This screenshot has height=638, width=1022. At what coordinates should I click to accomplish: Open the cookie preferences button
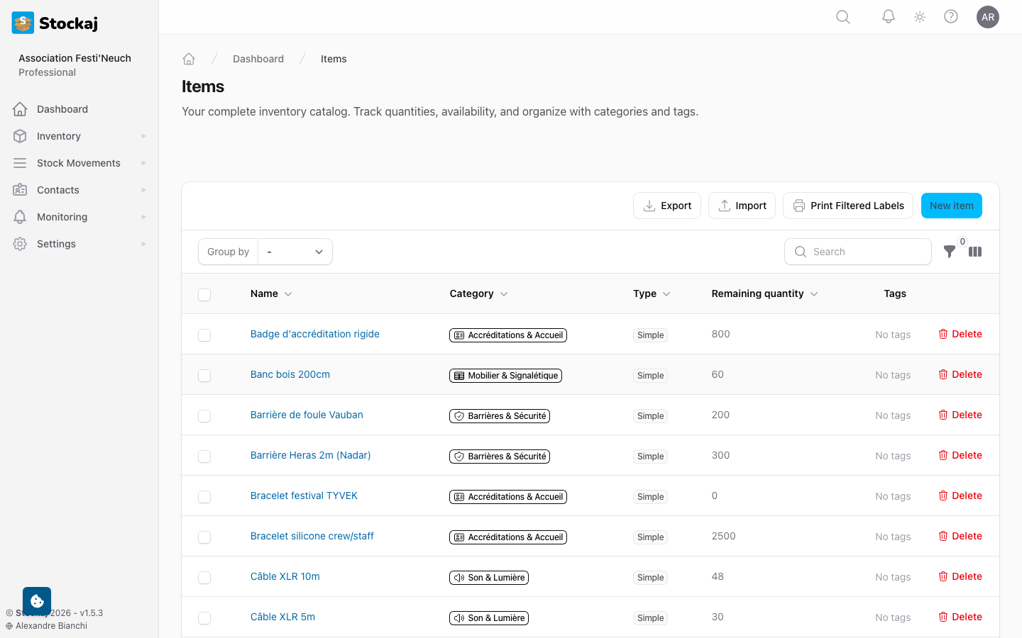[37, 601]
